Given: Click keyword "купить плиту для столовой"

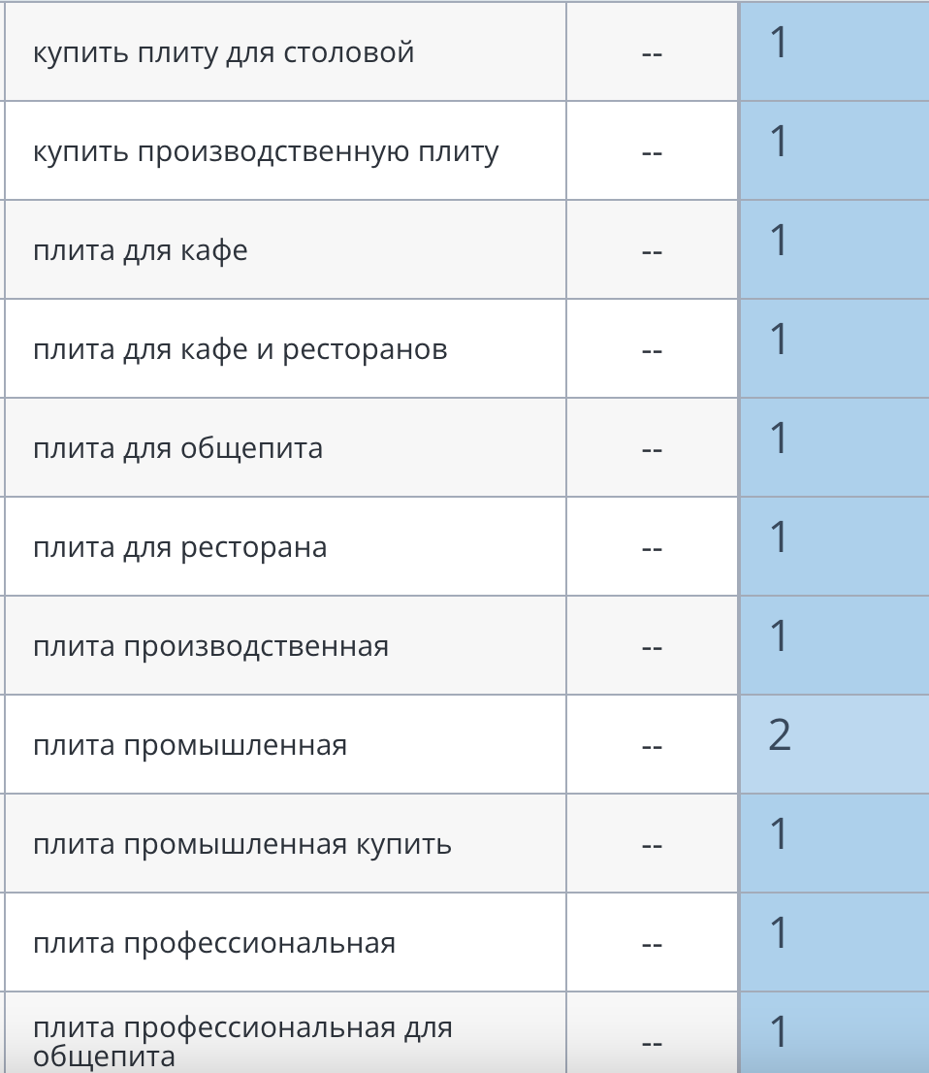Looking at the screenshot, I should 224,52.
